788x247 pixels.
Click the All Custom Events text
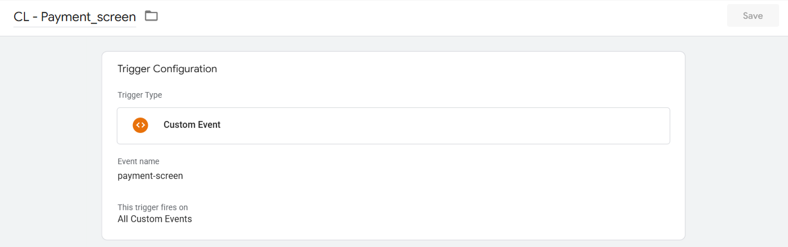click(155, 219)
